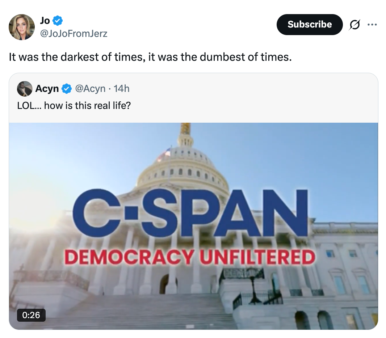This screenshot has height=338, width=386.
Task: Open the 14h timestamp of quoted post
Action: click(121, 89)
